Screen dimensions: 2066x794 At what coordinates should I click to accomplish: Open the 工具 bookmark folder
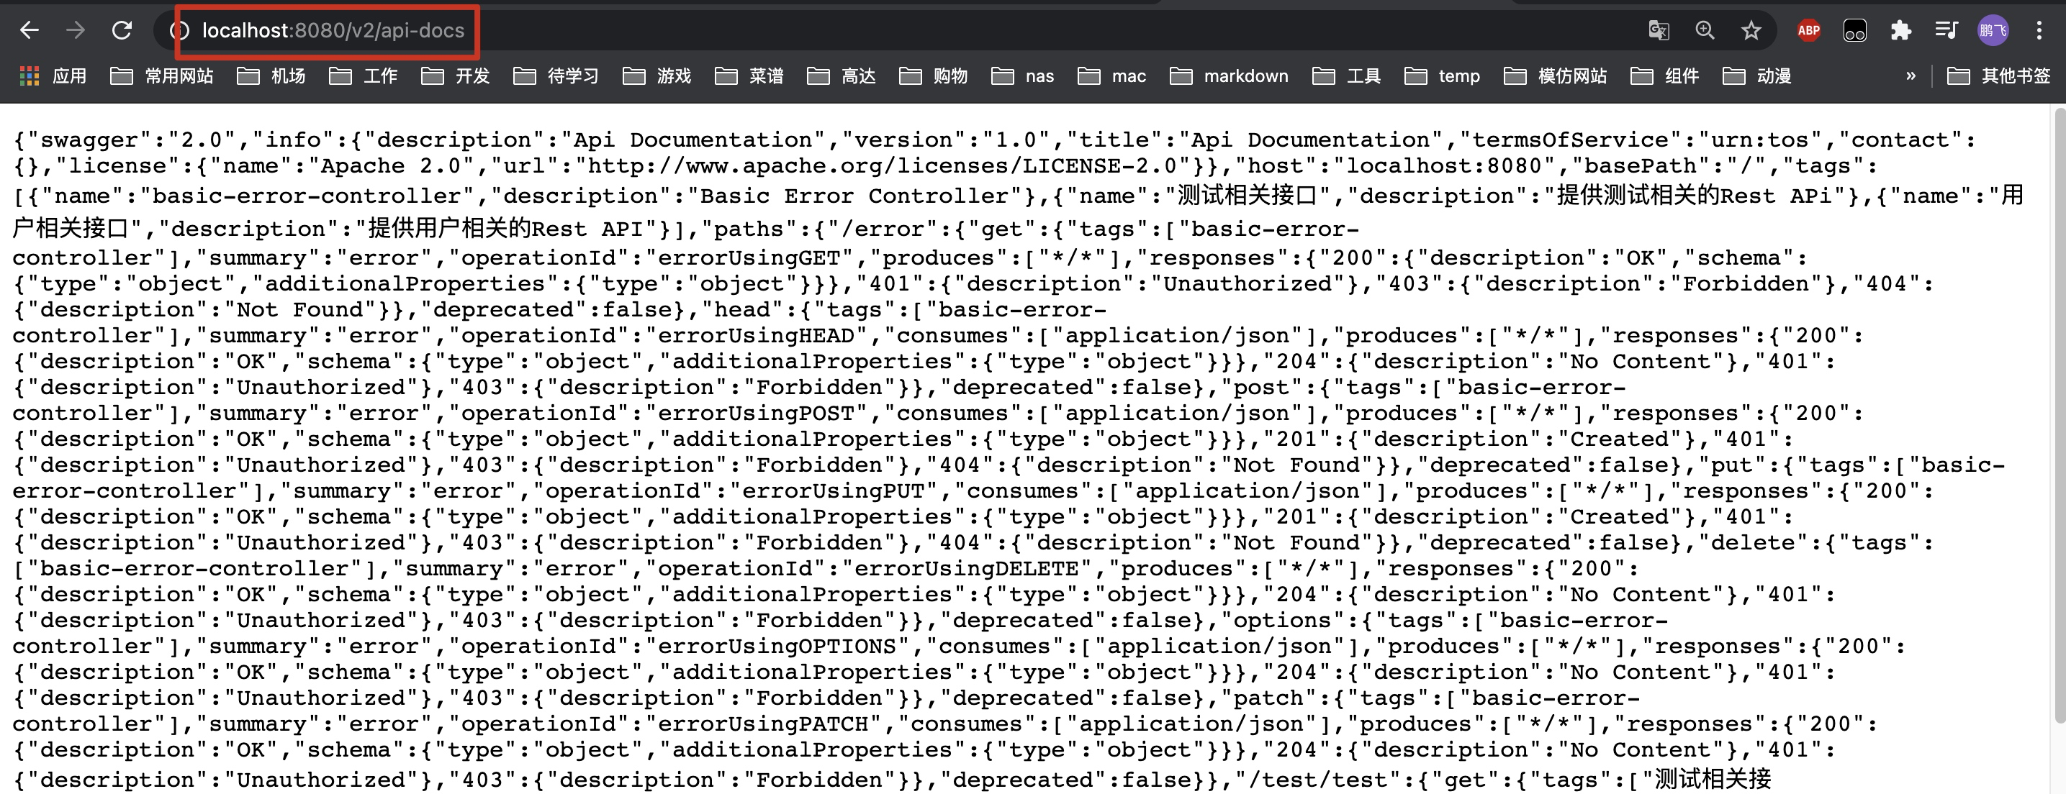(x=1347, y=76)
